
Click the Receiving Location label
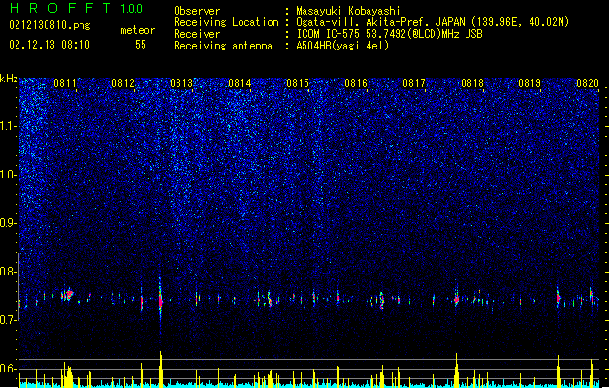pos(226,22)
